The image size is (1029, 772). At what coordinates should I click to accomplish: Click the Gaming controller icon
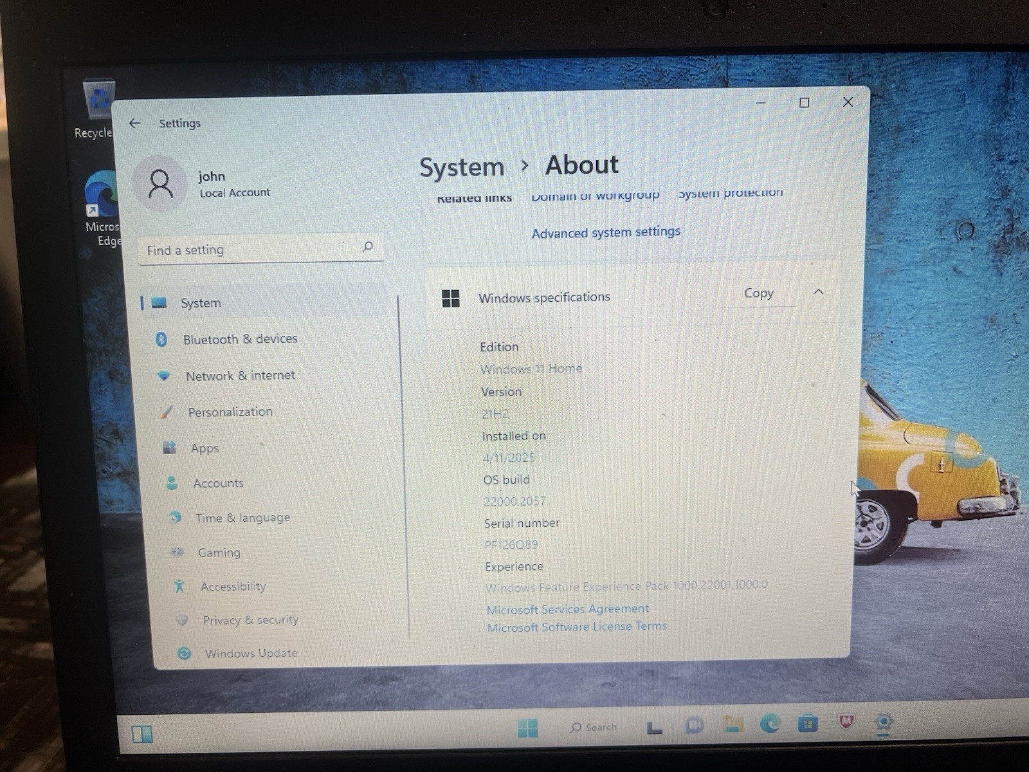point(177,552)
